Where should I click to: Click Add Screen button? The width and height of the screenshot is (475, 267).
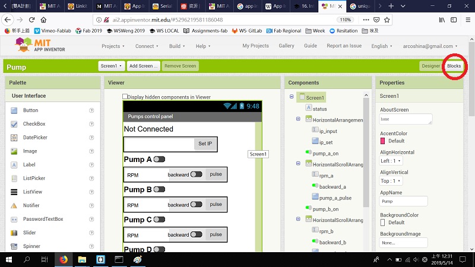tap(143, 66)
